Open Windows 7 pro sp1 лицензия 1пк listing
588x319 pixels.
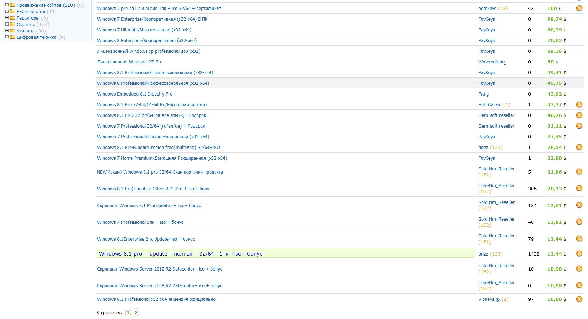pyautogui.click(x=159, y=8)
